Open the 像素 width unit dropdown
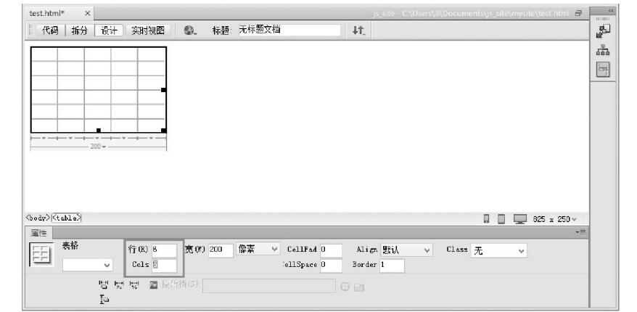This screenshot has width=637, height=312. 258,250
